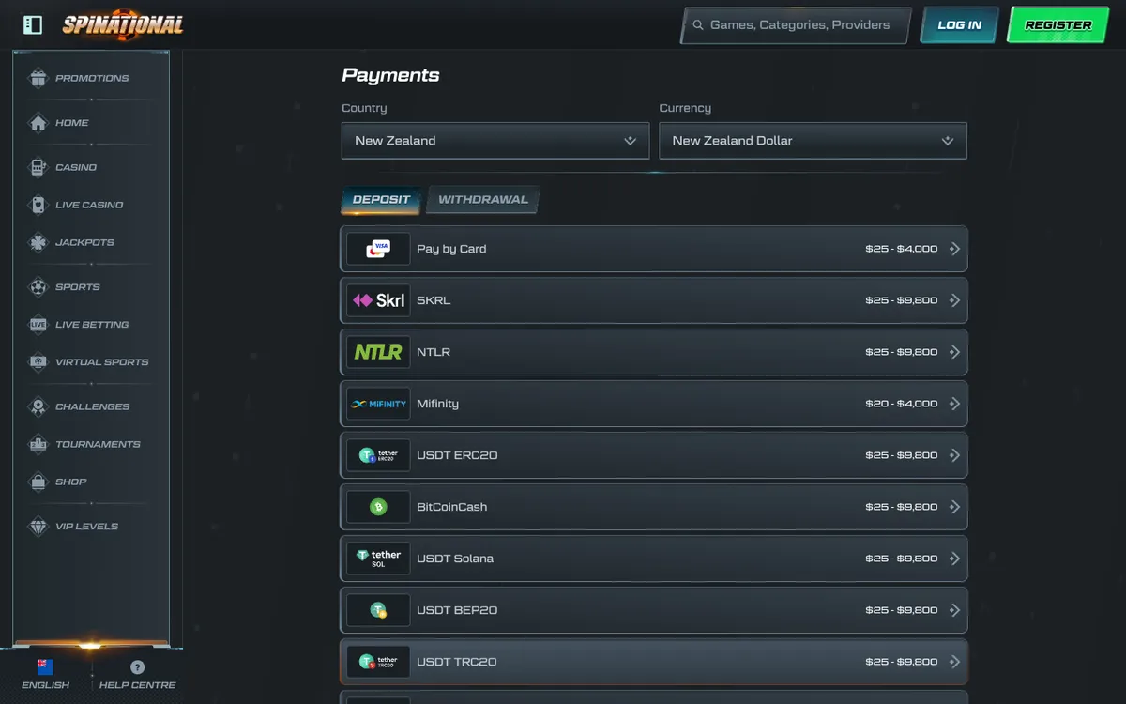
Task: Expand USDT TRC20 row chevron arrow
Action: coord(954,662)
